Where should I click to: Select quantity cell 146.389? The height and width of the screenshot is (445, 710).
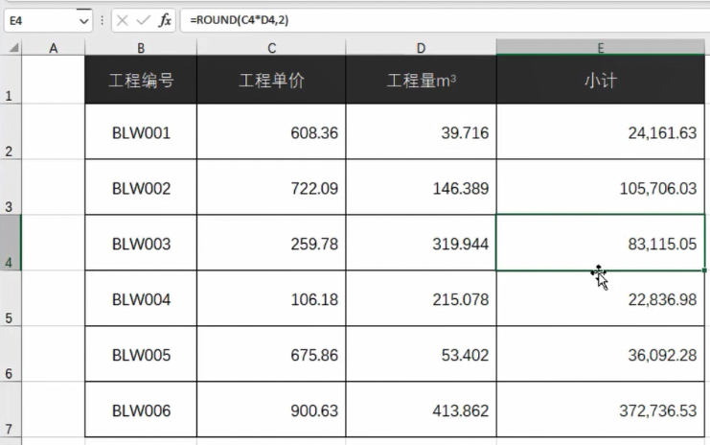(x=421, y=187)
